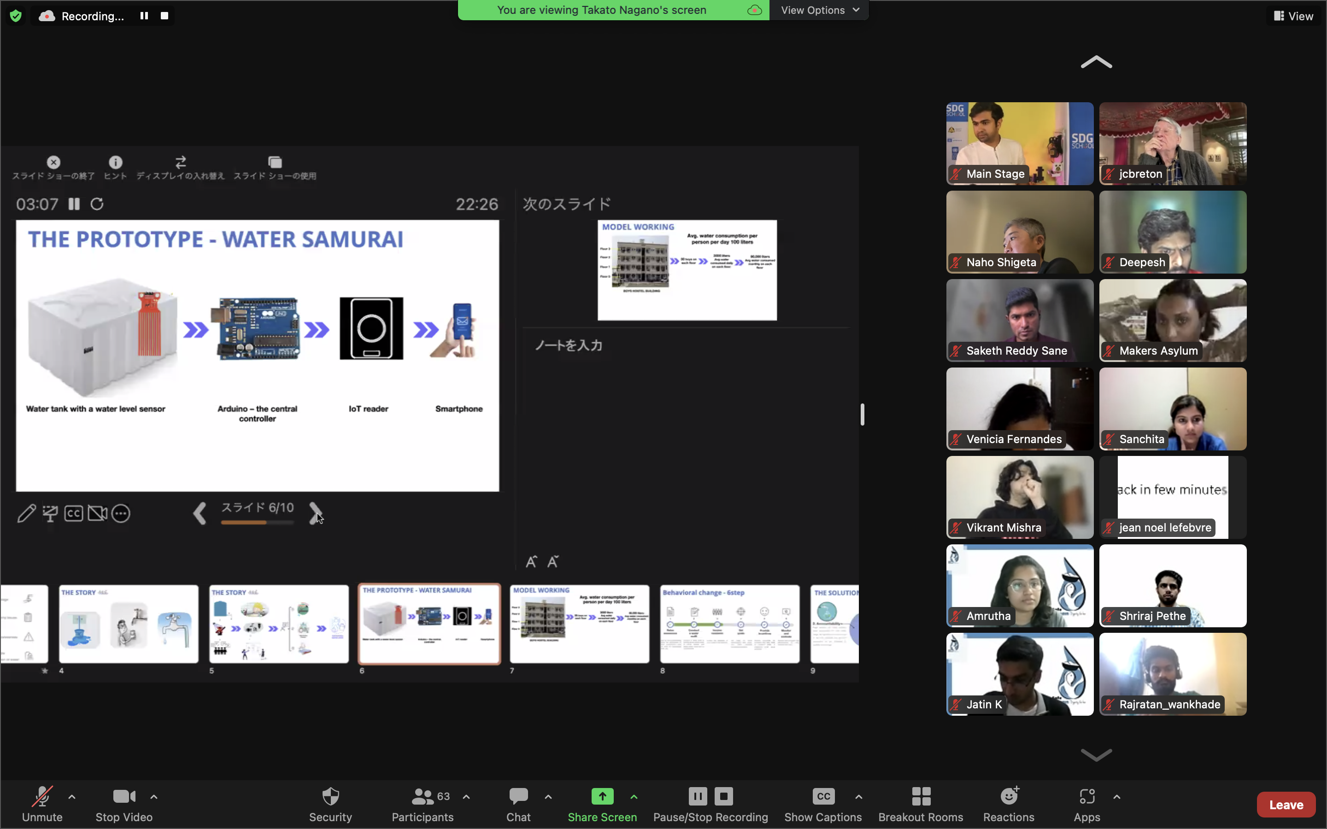Unmute the microphone

[x=42, y=797]
